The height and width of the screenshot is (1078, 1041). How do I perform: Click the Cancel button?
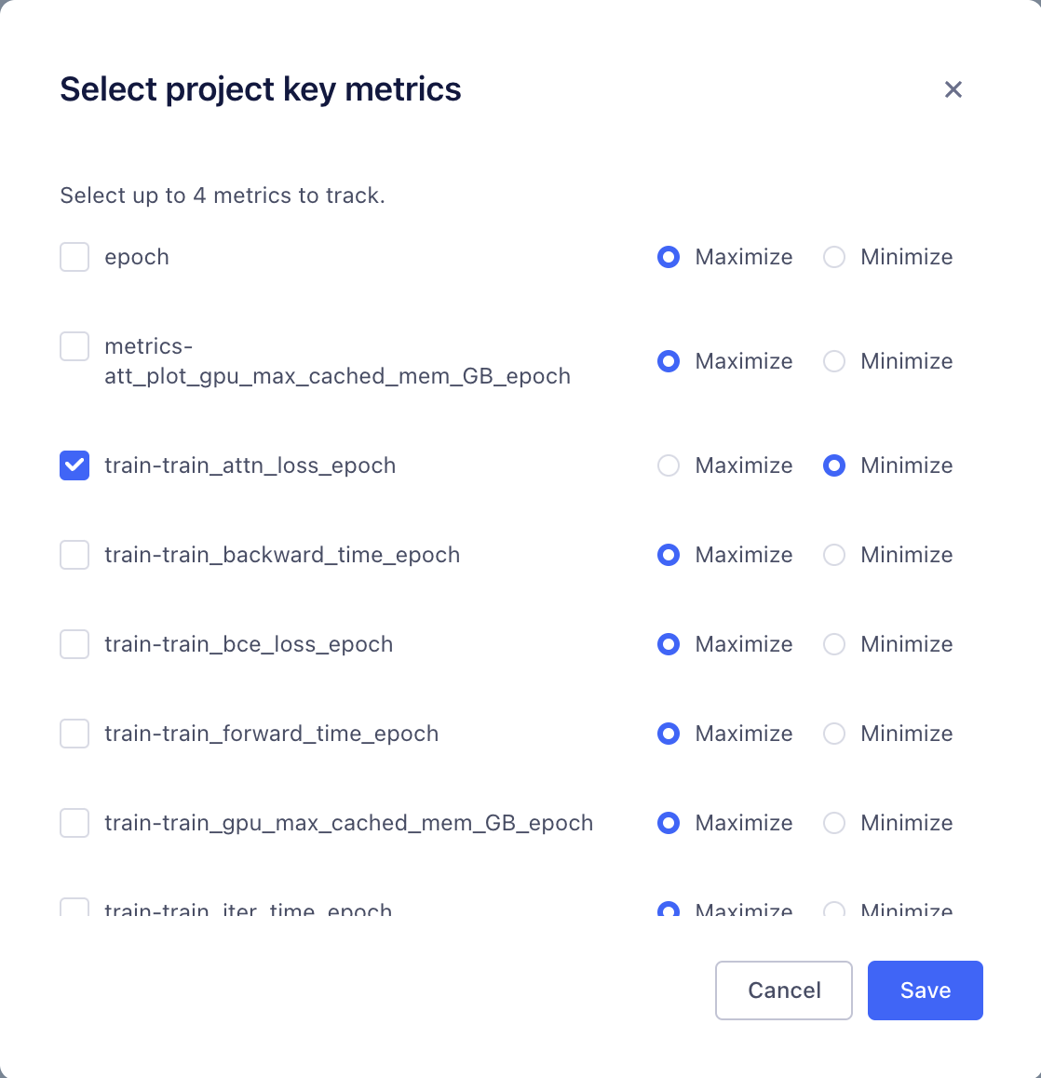pos(784,990)
